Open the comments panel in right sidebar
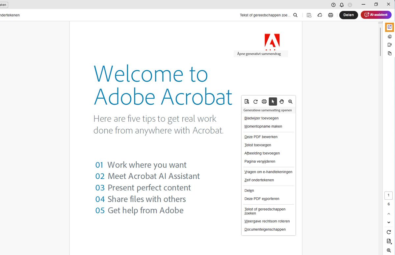 tap(390, 37)
